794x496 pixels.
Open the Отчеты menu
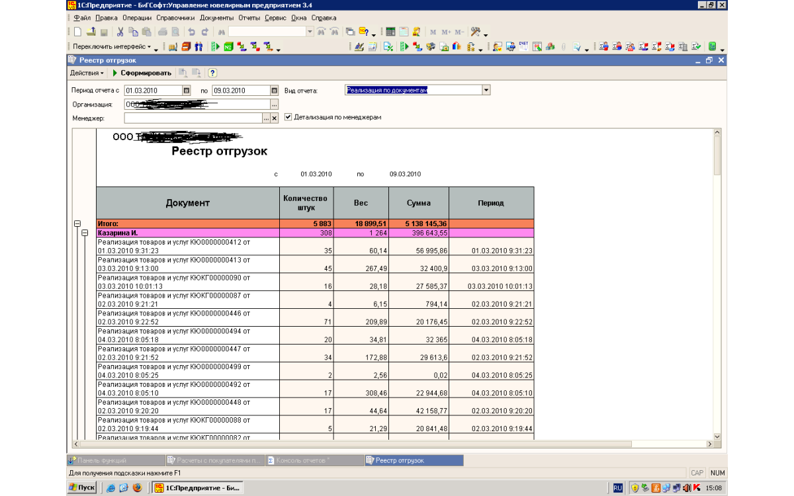(249, 18)
